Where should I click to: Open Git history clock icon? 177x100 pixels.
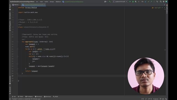click(154, 2)
